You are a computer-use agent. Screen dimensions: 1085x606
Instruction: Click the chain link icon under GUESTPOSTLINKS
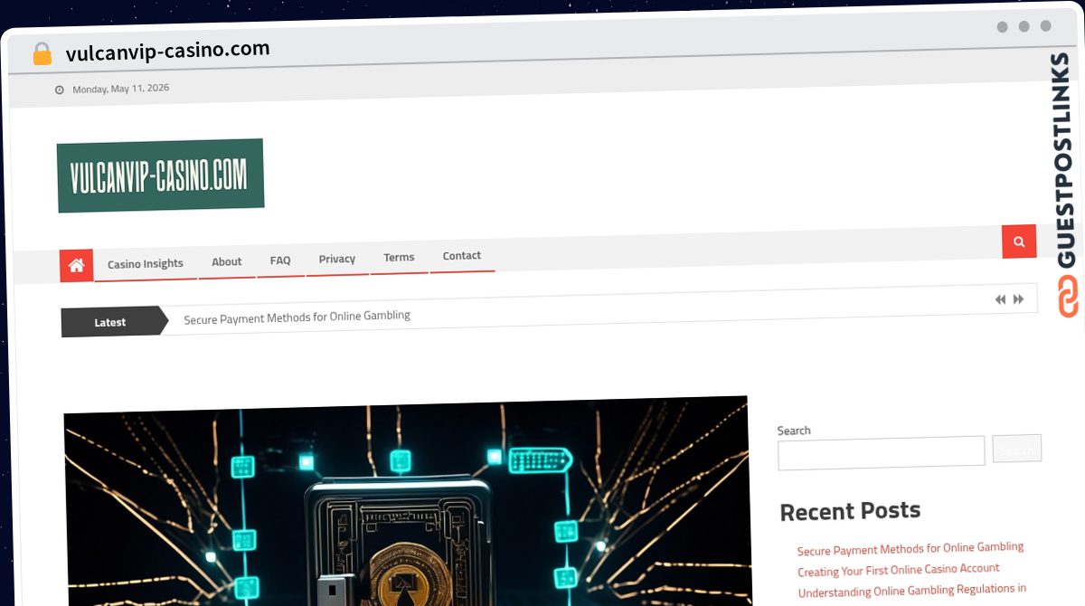coord(1068,296)
